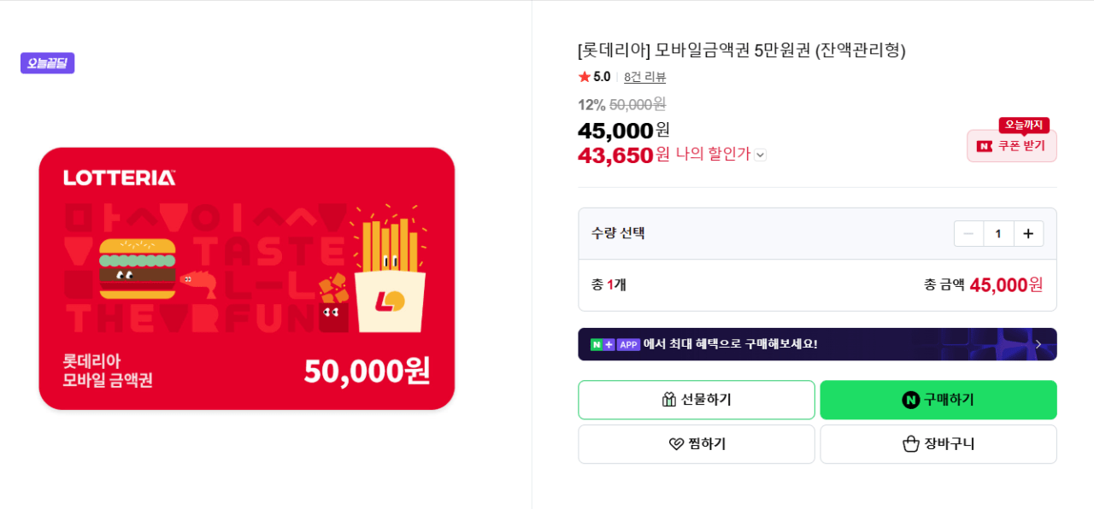Image resolution: width=1094 pixels, height=509 pixels.
Task: Click the 선물하기 gift button
Action: click(697, 400)
